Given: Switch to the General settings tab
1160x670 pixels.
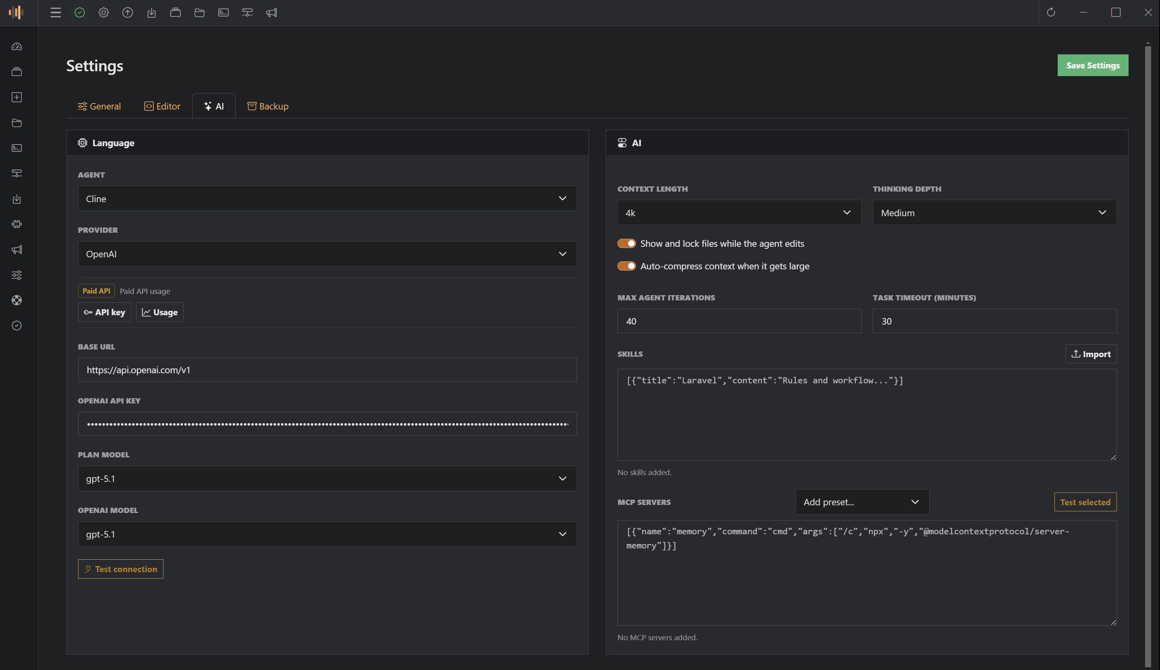Looking at the screenshot, I should point(99,106).
